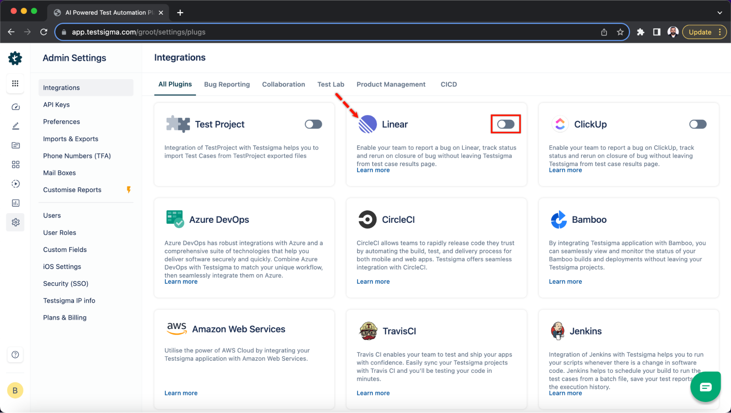Viewport: 731px width, 413px height.
Task: Click Learn more under Linear
Action: click(x=373, y=170)
